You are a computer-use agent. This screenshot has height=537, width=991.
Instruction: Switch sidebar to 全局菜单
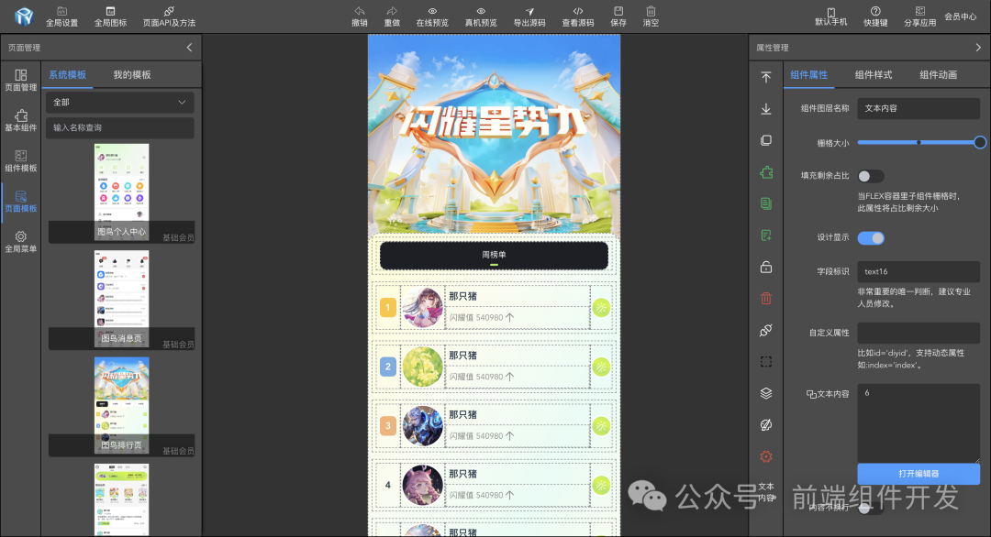[x=21, y=242]
